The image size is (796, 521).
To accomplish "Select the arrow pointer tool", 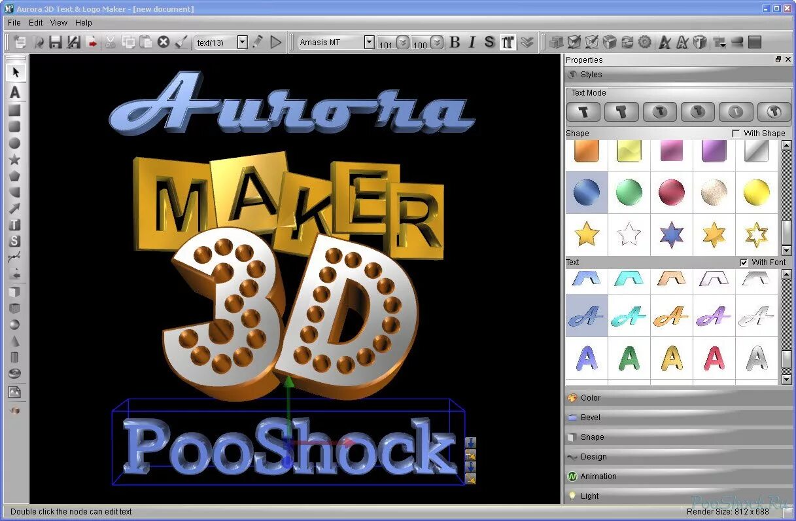I will pyautogui.click(x=16, y=72).
